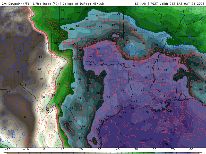Image resolution: width=206 pixels, height=154 pixels.
Task: Click the "12" dewpoint value
Action: (x=33, y=48)
